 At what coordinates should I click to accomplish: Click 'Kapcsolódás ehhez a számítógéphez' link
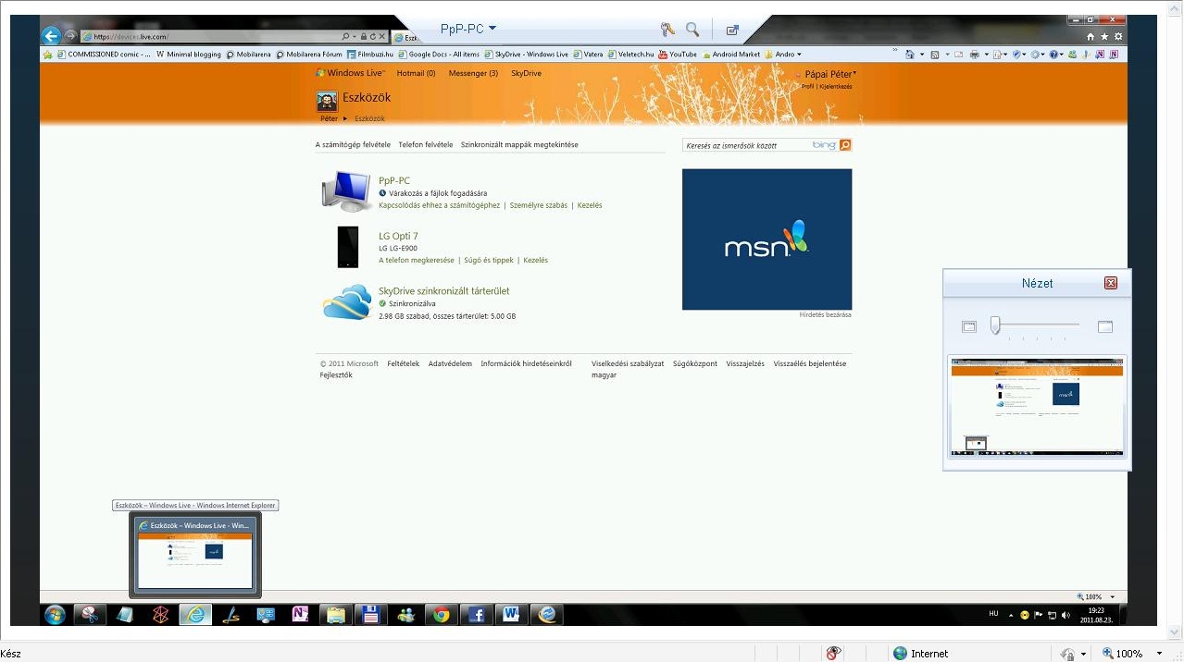439,205
